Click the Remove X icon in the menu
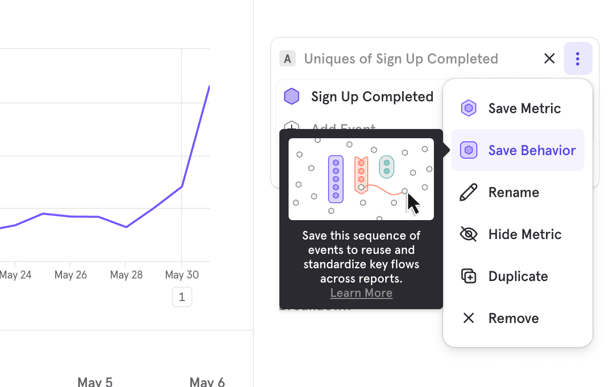The width and height of the screenshot is (614, 387). (x=469, y=318)
